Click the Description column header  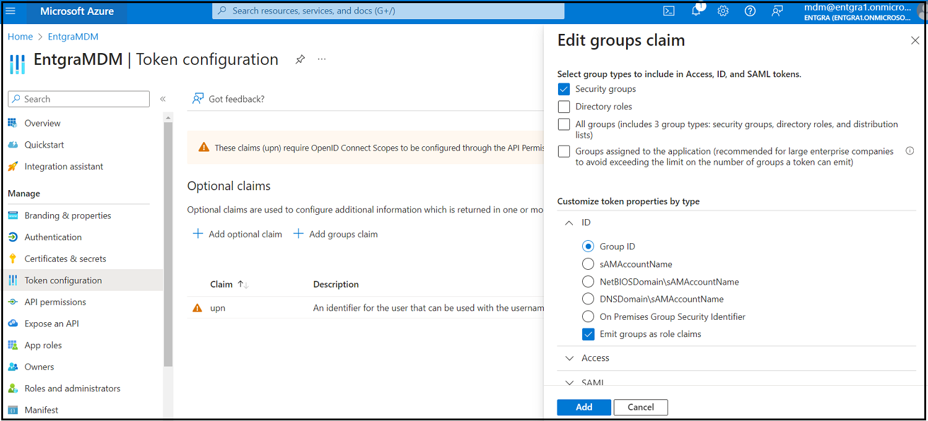336,285
